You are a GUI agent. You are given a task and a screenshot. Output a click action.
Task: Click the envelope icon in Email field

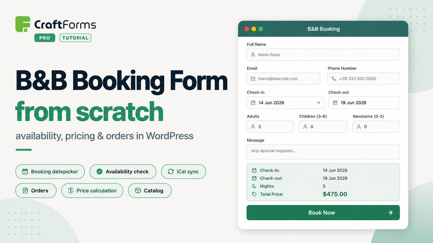pyautogui.click(x=253, y=79)
